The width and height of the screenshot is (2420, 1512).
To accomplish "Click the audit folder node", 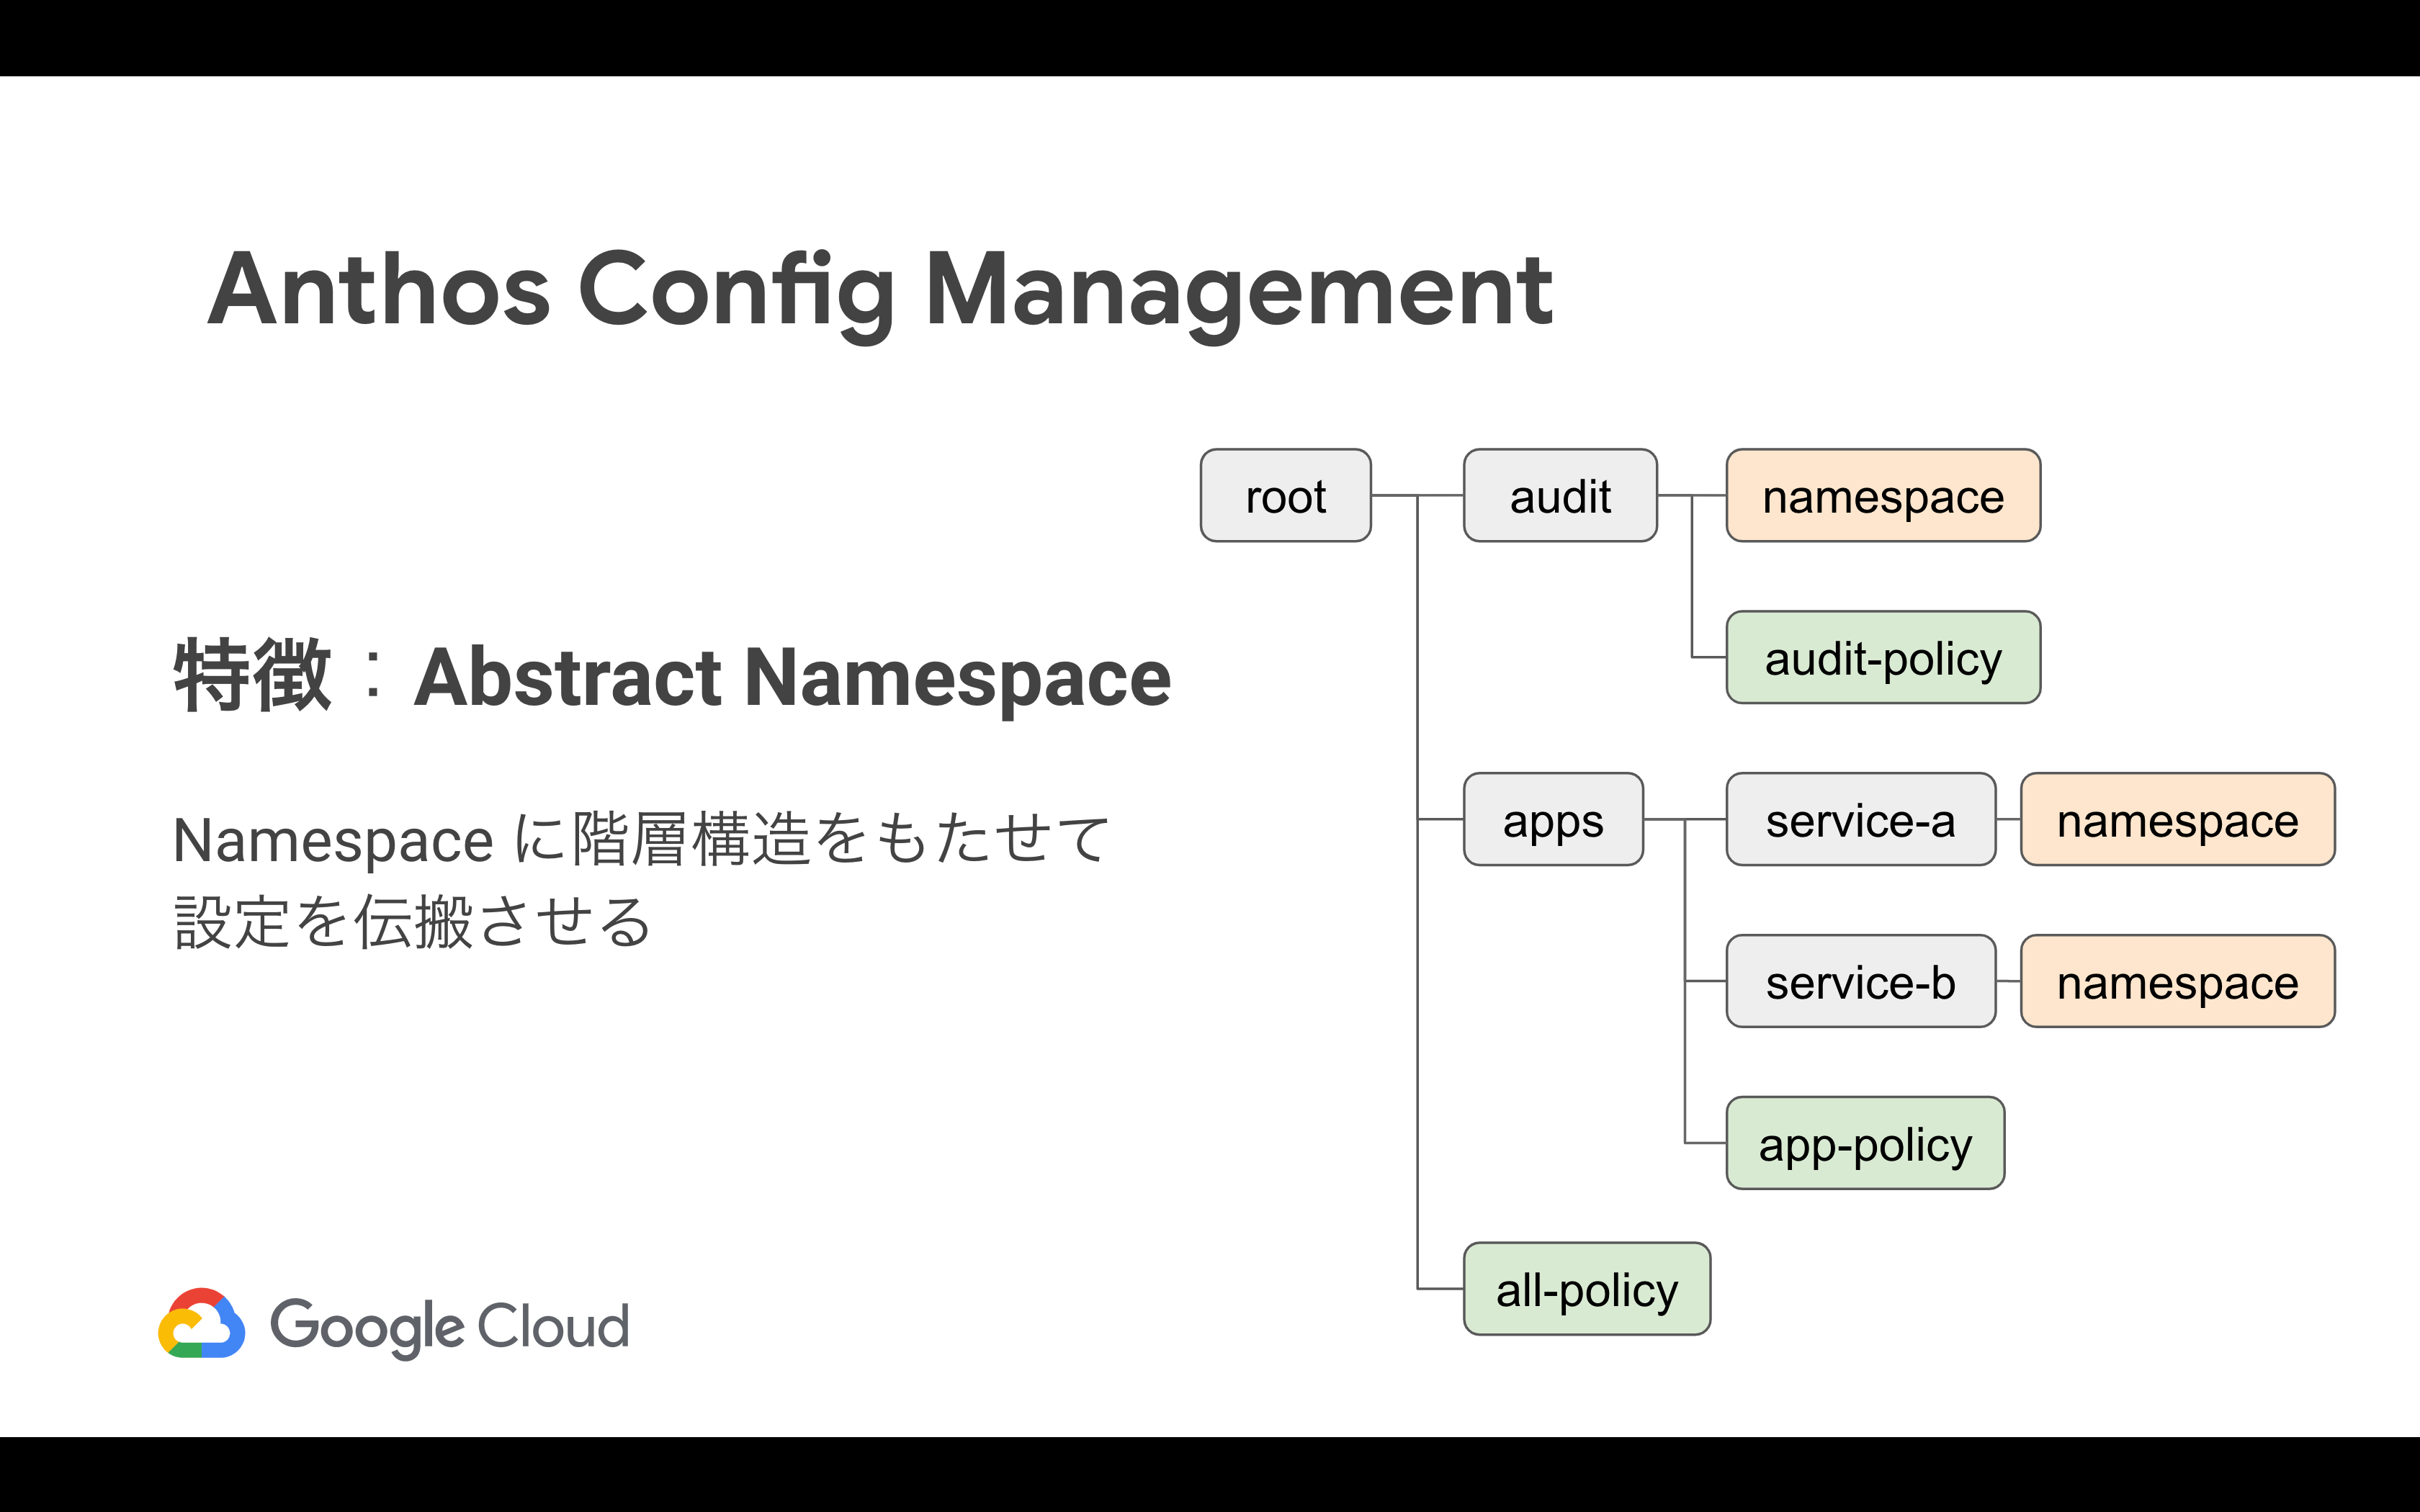I will point(1559,496).
